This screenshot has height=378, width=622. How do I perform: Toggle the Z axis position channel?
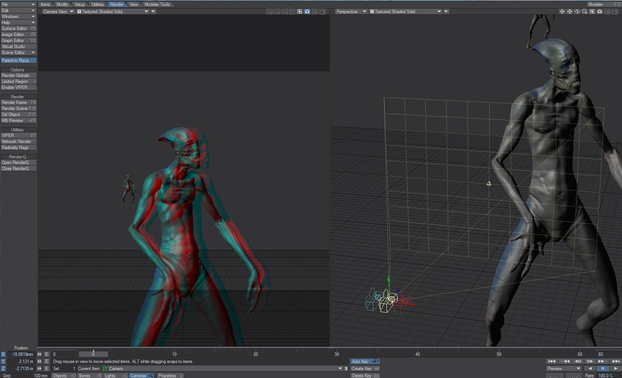pyautogui.click(x=3, y=369)
